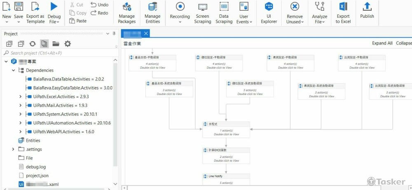Collapse the Dependencies tree node

[14, 70]
